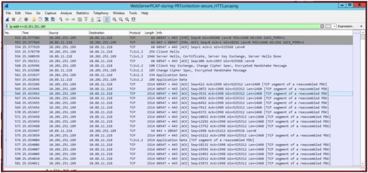The image size is (368, 173).
Task: Sort by the Time column header
Action: pyautogui.click(x=34, y=33)
